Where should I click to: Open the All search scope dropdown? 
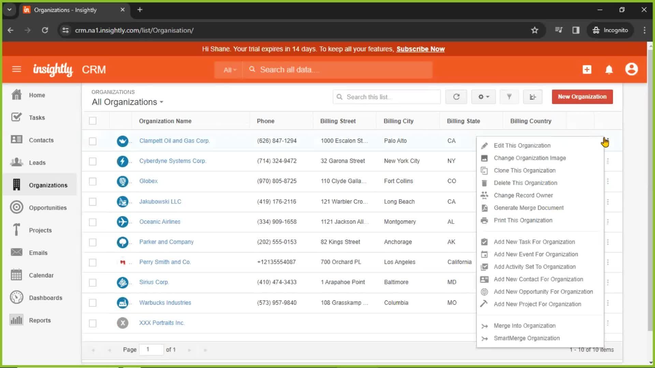[x=230, y=70]
